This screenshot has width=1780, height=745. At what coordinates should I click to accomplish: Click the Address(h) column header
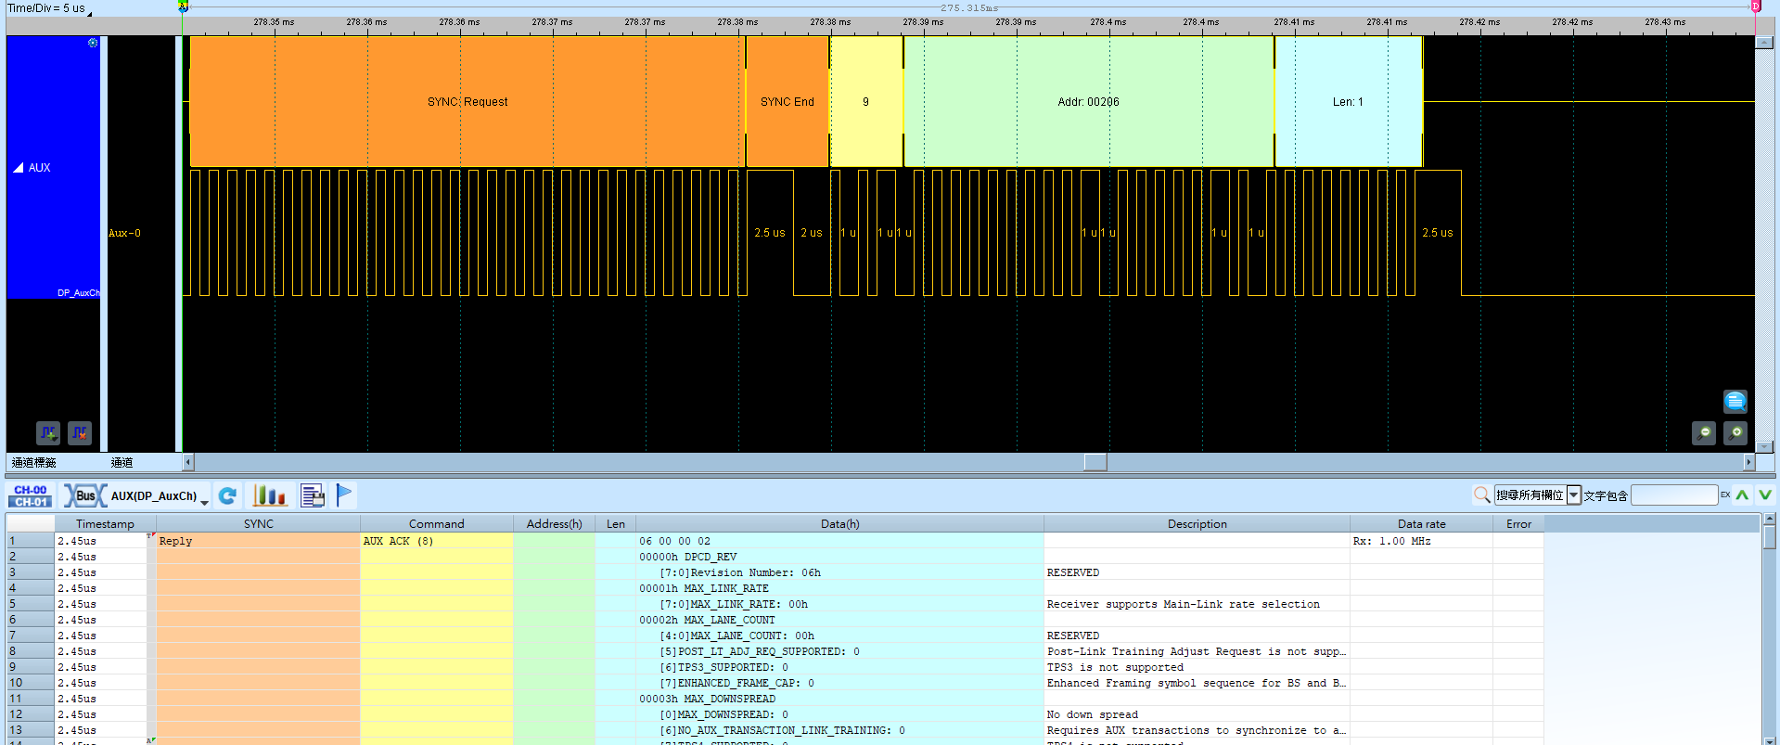[555, 524]
